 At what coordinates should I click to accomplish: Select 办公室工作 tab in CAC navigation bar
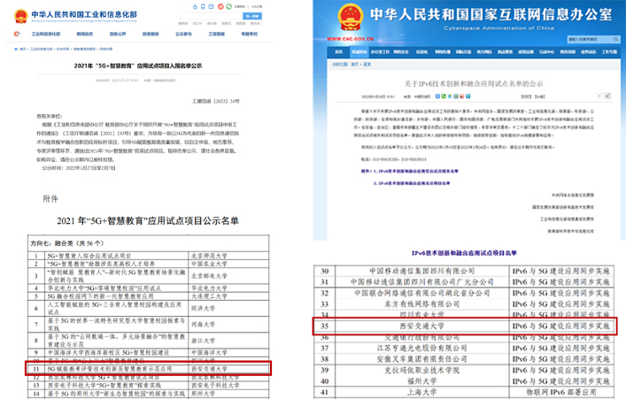[380, 52]
